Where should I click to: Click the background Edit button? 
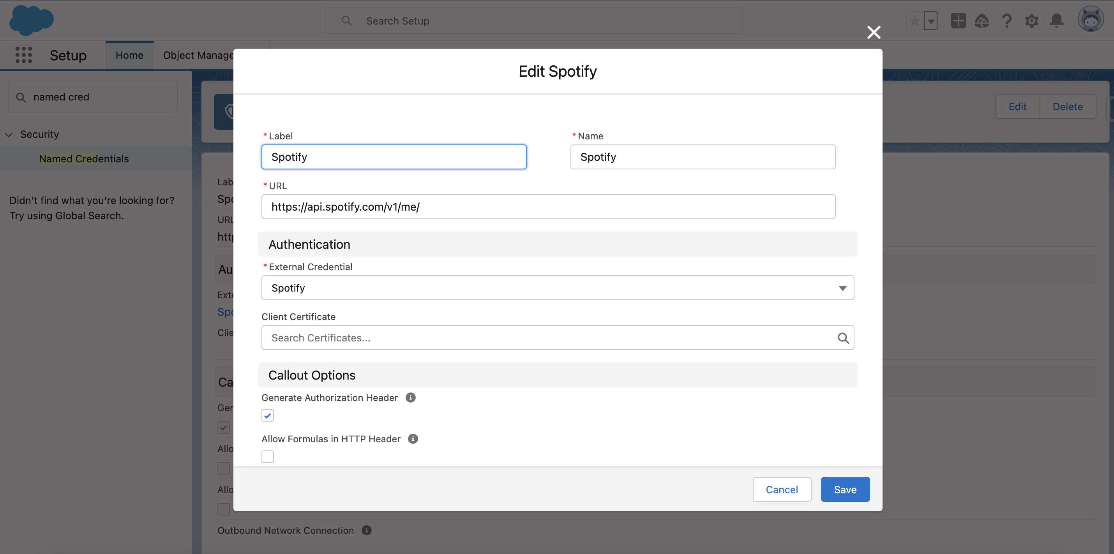[x=1017, y=106]
